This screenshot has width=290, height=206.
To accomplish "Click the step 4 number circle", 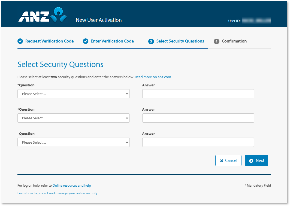I will pos(216,41).
